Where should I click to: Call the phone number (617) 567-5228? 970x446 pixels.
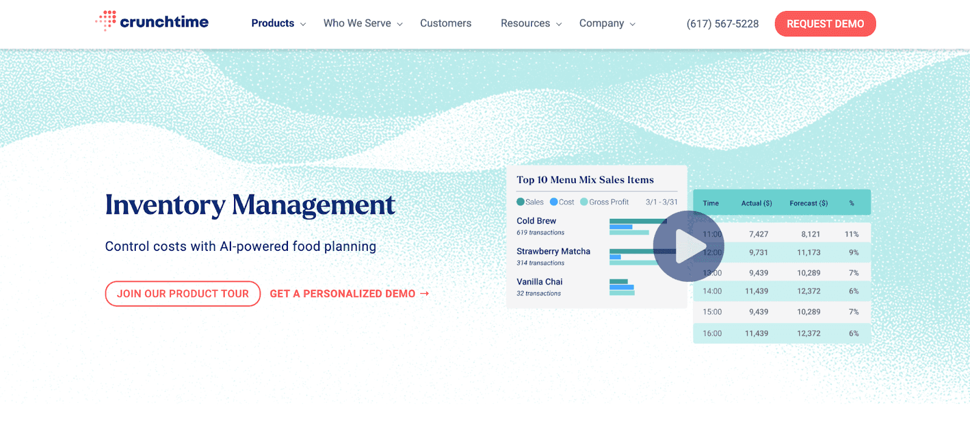click(722, 24)
